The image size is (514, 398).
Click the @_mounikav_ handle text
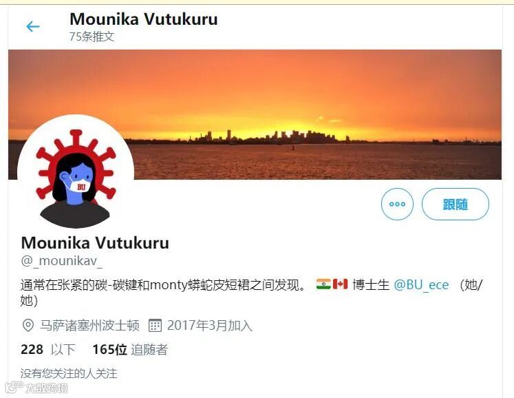(62, 261)
